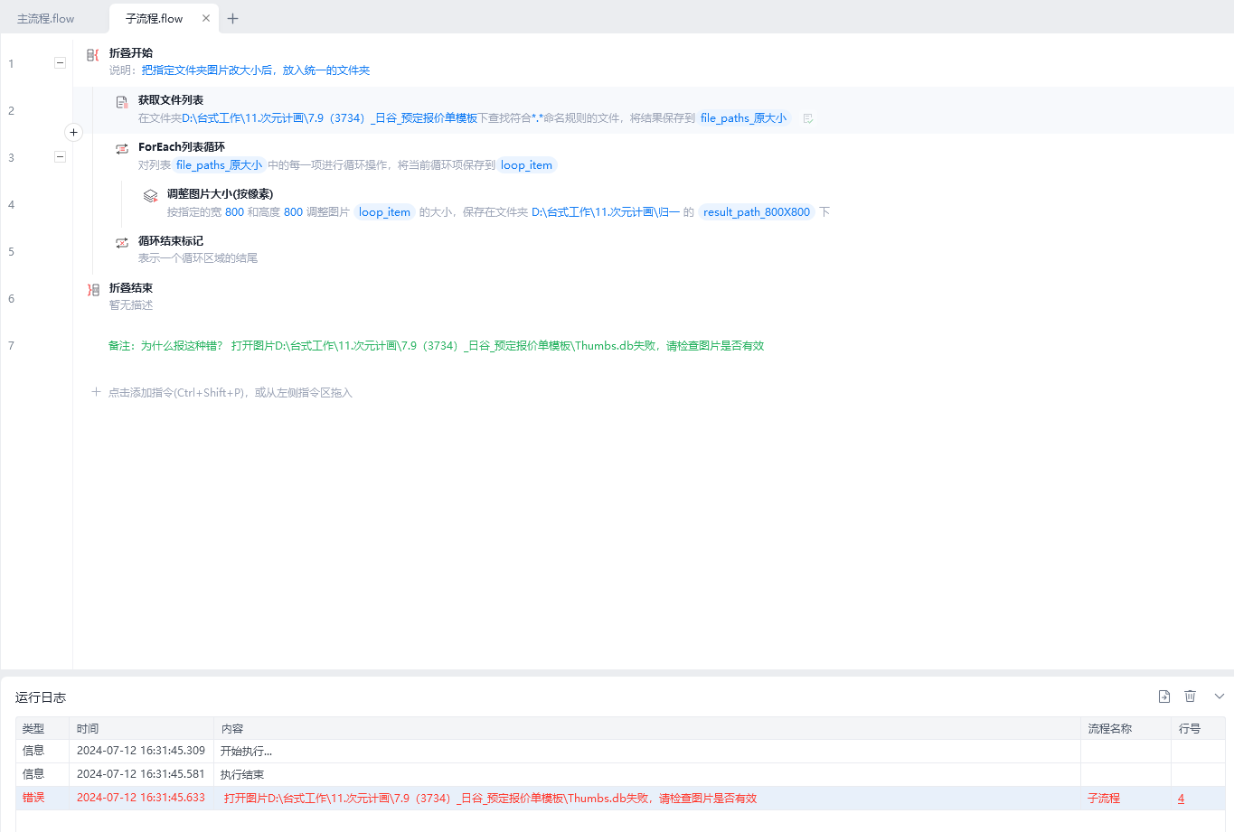Viewport: 1234px width, 832px height.
Task: Click the fold end block icon
Action: 93,290
